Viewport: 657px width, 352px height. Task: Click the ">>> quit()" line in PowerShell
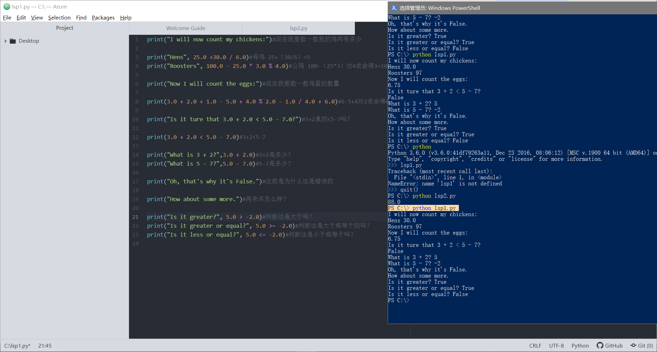pyautogui.click(x=403, y=189)
